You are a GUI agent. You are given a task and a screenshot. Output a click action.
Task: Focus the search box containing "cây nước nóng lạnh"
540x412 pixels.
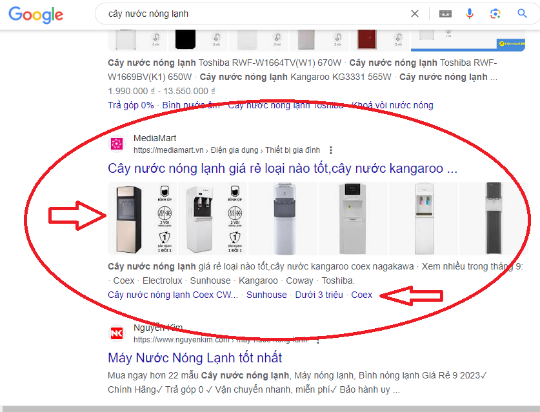255,14
